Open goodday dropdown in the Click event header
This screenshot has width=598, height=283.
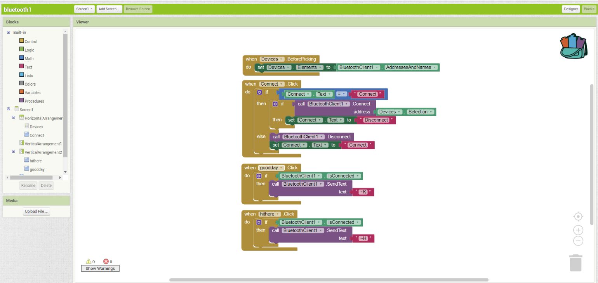pyautogui.click(x=271, y=168)
